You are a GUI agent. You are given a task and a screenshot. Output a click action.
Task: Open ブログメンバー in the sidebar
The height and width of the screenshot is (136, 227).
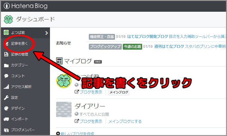pos(23,130)
